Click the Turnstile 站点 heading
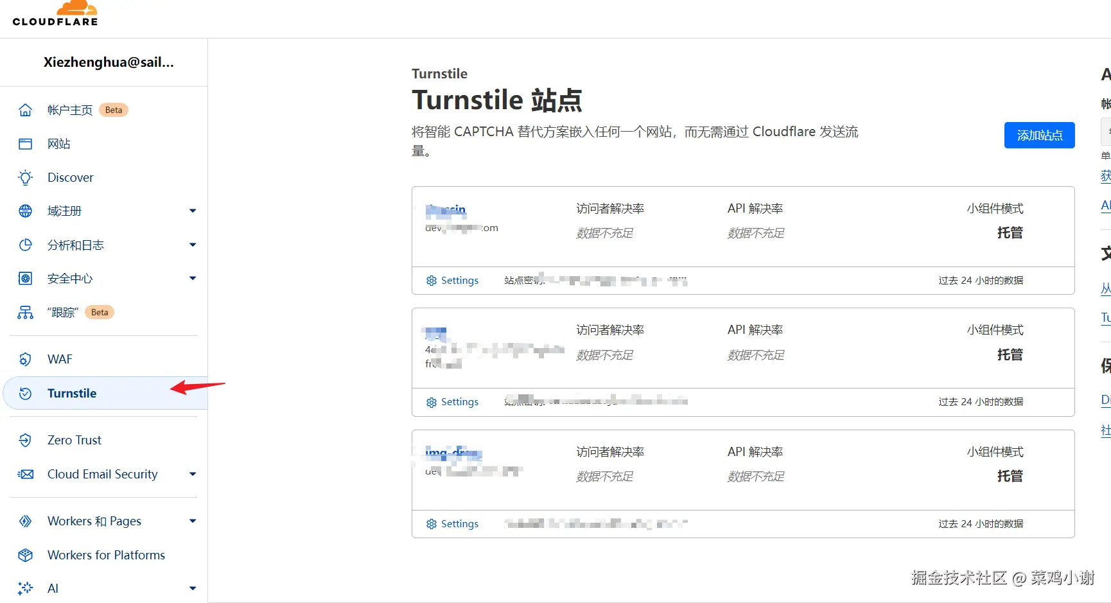Image resolution: width=1111 pixels, height=603 pixels. (x=496, y=100)
